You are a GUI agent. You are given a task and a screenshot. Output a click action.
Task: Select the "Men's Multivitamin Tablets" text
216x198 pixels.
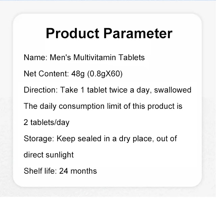(x=97, y=57)
